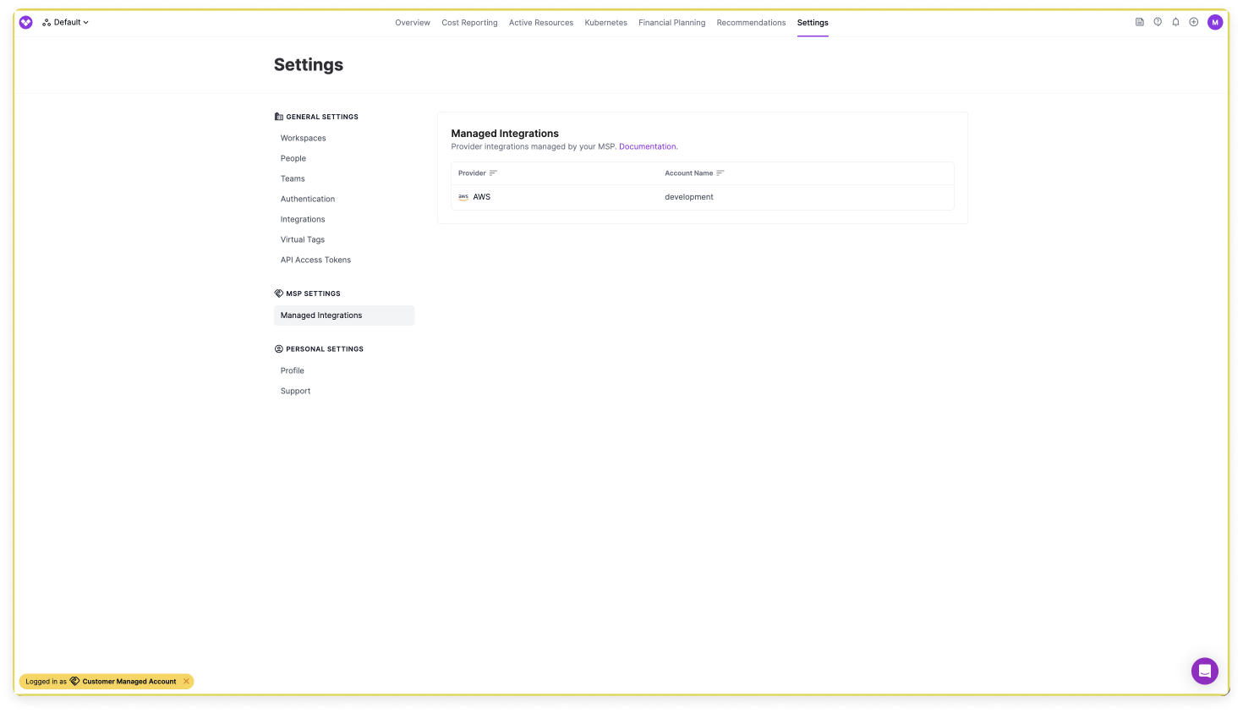Image resolution: width=1243 pixels, height=713 pixels.
Task: Open the Cost Reporting tab
Action: (469, 23)
